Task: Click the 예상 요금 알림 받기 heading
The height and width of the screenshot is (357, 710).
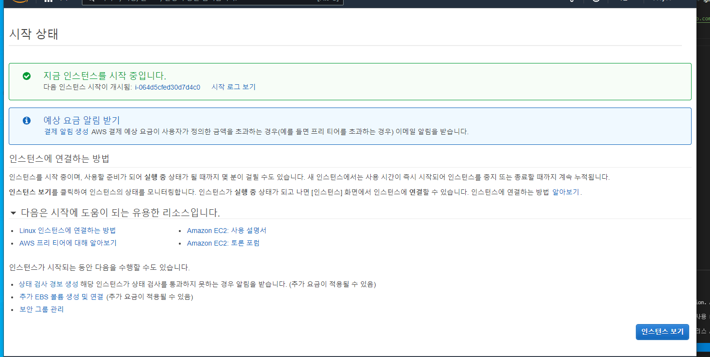Action: click(x=81, y=121)
